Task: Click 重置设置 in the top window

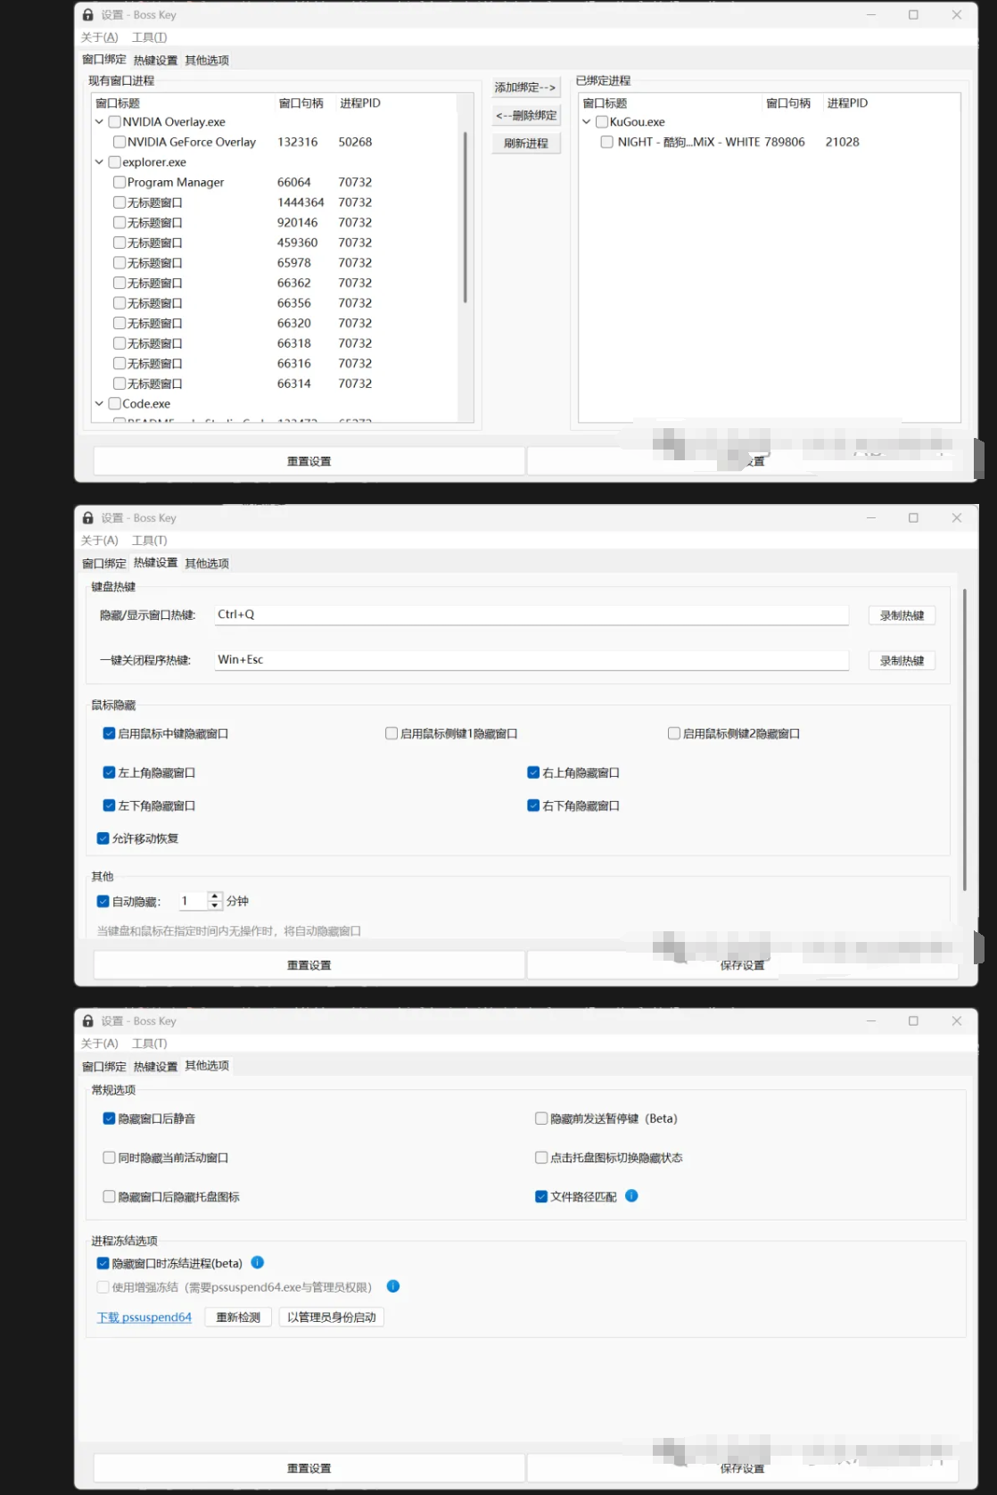Action: coord(309,461)
